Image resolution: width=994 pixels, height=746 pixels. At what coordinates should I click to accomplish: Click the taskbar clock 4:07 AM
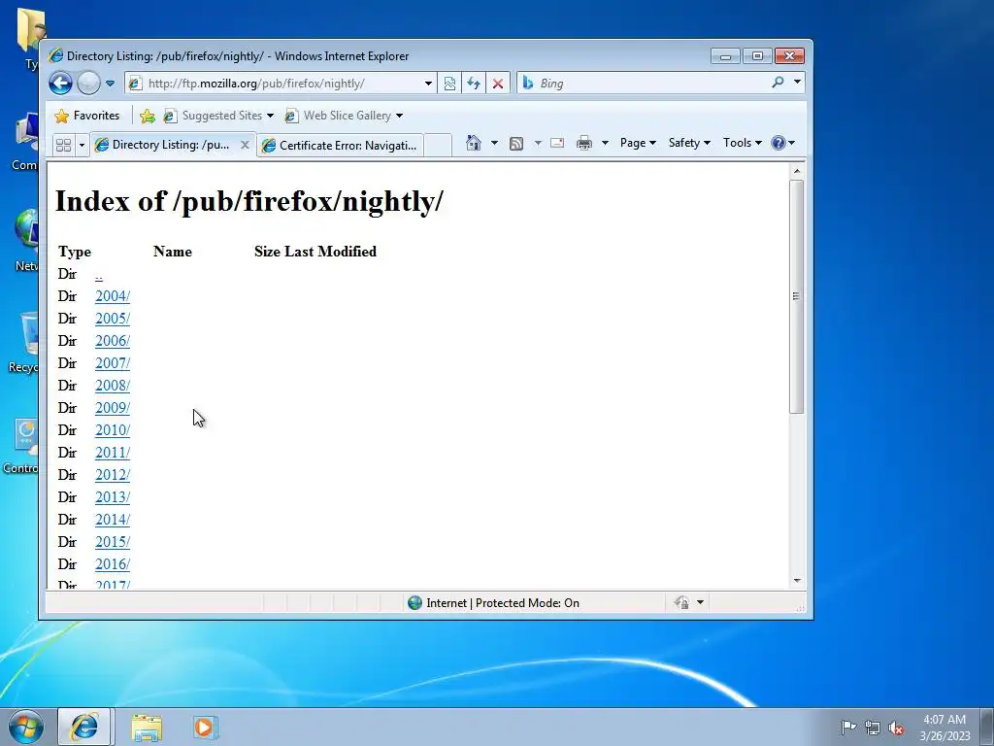944,720
